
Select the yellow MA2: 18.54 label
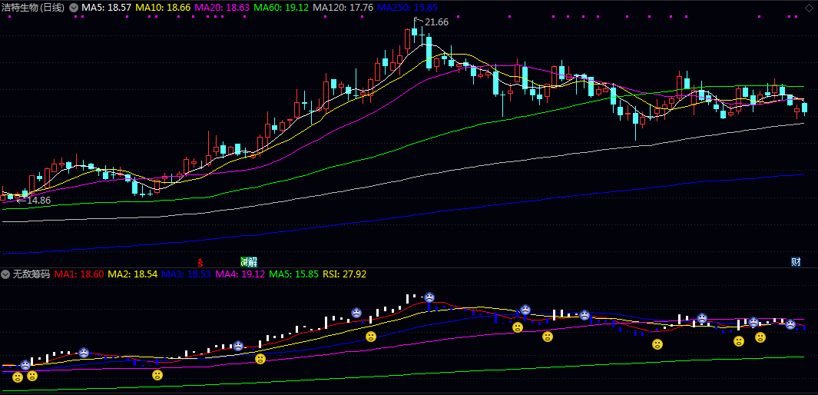coord(133,274)
